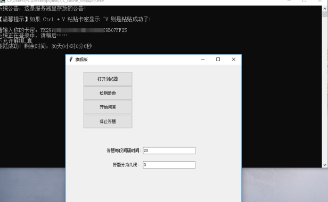
Task: Focus the 答题每段间隔时间 input field
Action: pyautogui.click(x=169, y=150)
